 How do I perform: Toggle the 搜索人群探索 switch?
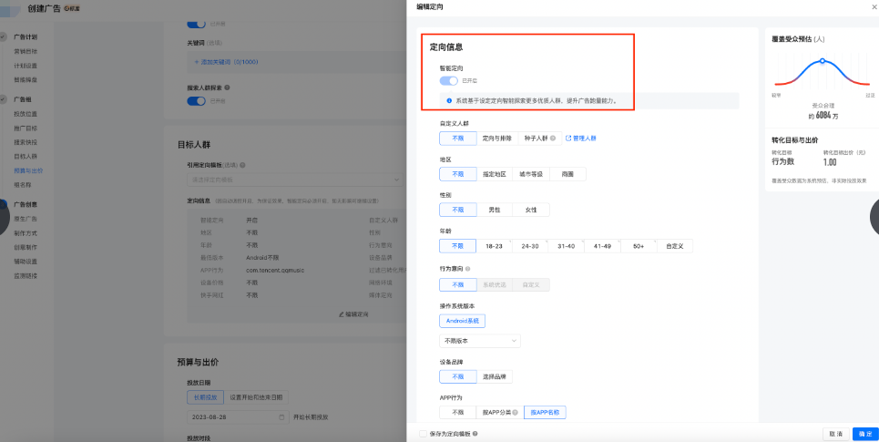point(196,101)
